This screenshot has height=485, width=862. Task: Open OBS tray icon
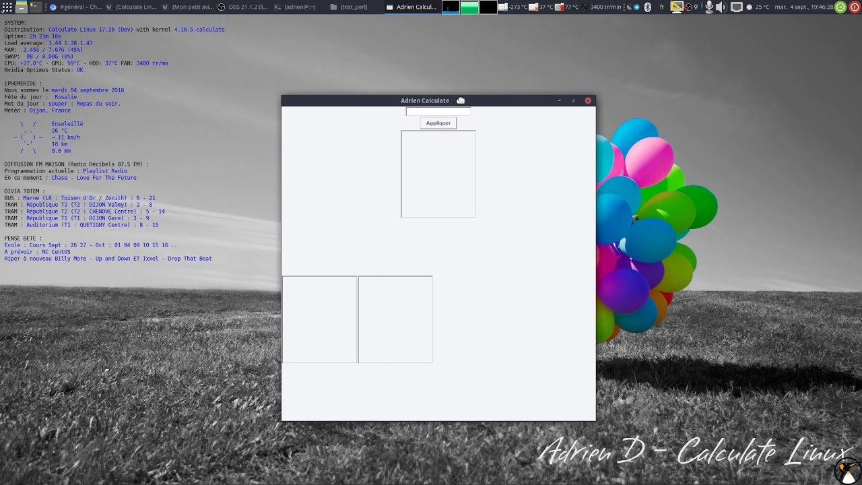coord(688,7)
